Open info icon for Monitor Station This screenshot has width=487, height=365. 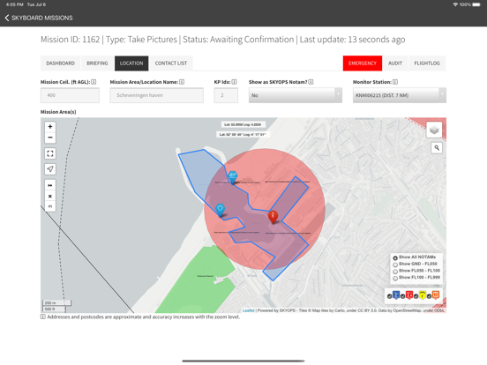point(395,82)
